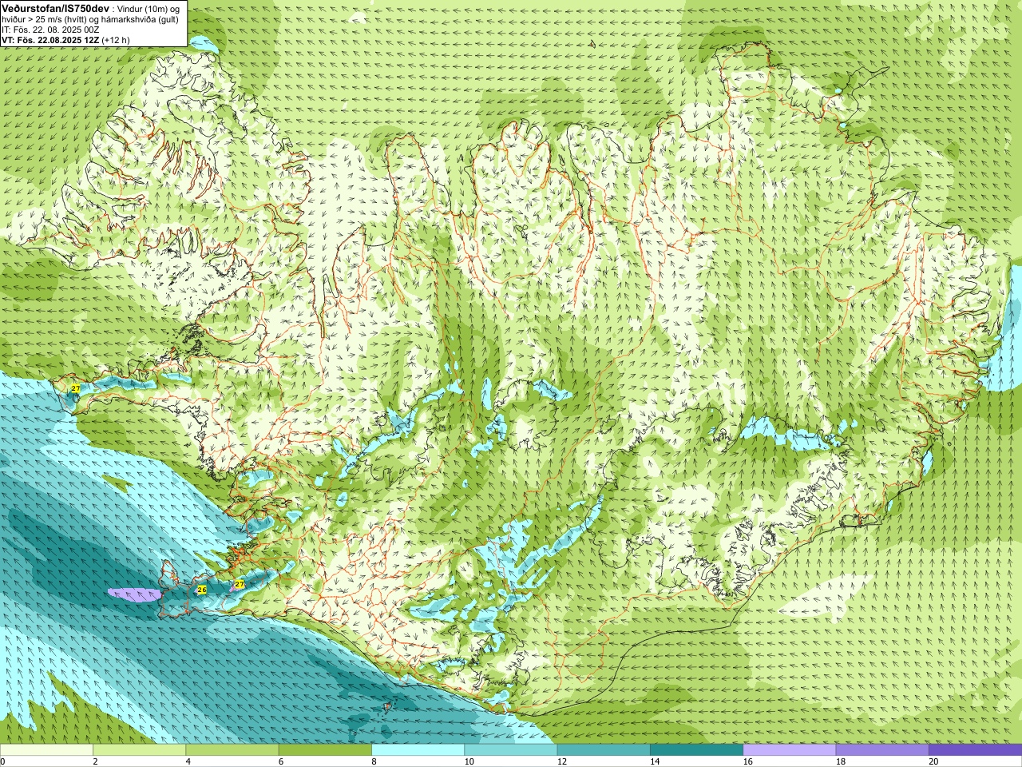Select the 10–12 m/s turquoise legend swatch

click(x=510, y=750)
